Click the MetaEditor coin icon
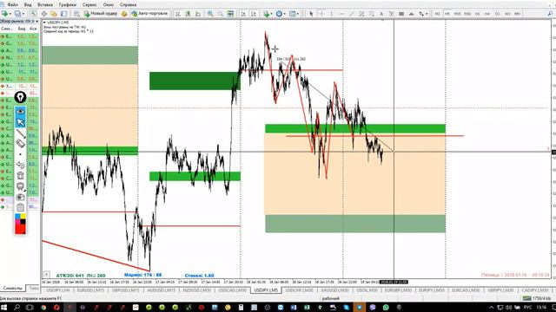The height and width of the screenshot is (312, 556). tap(124, 14)
